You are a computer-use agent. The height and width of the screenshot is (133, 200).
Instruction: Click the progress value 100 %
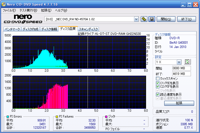tap(189, 120)
